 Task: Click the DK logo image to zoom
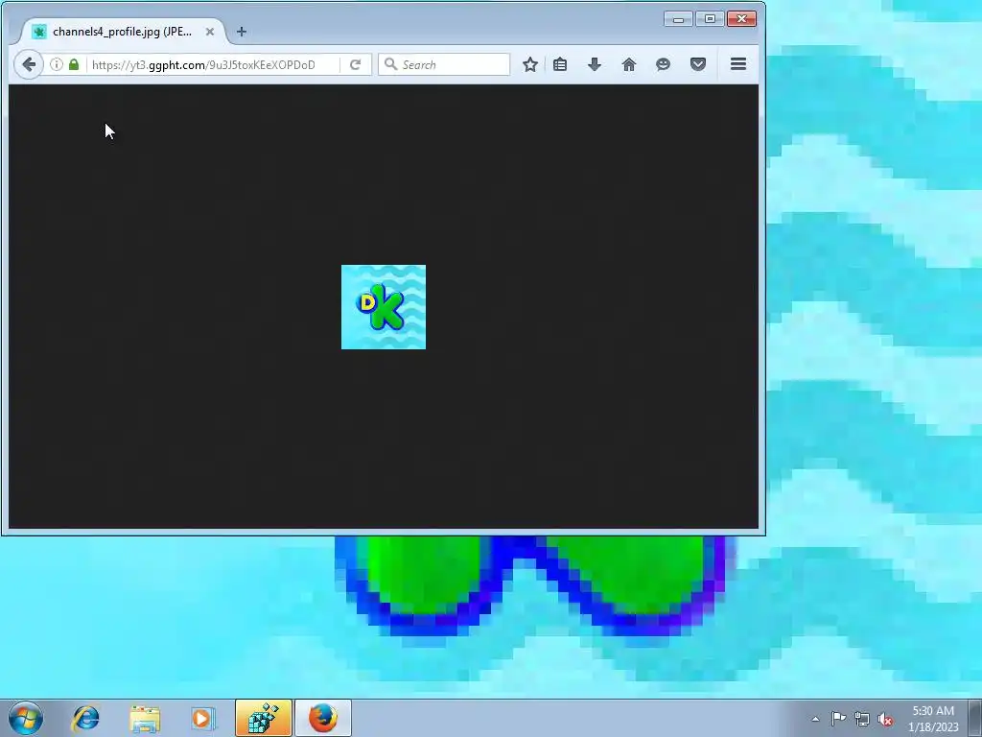tap(384, 307)
